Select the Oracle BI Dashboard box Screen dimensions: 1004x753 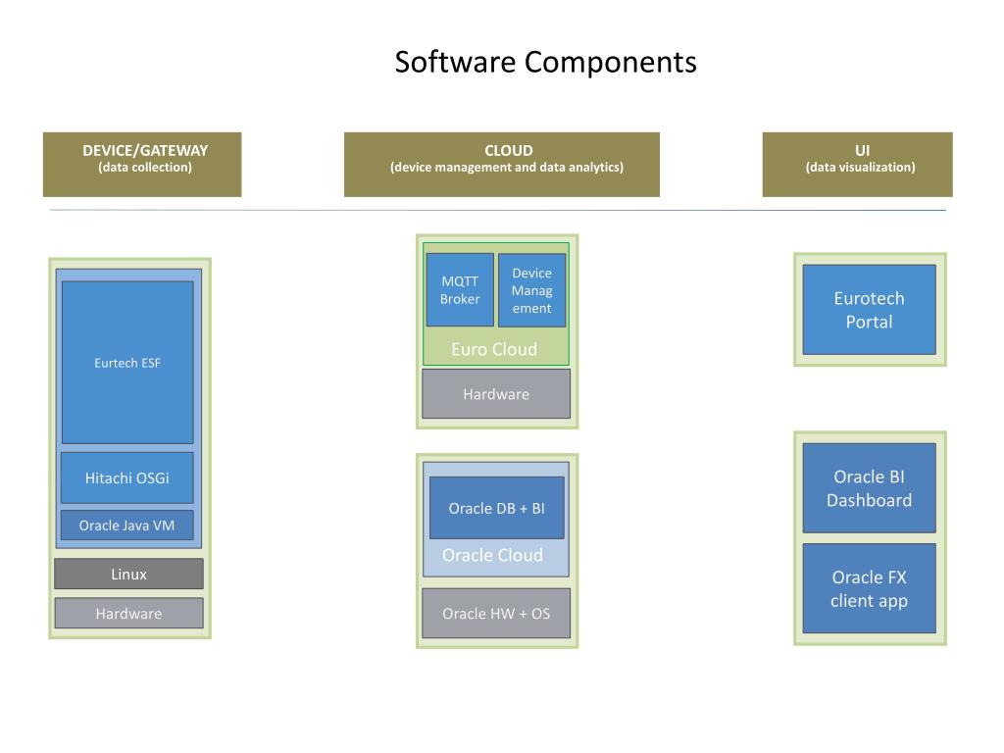point(870,488)
